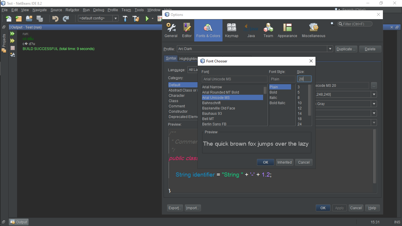Open the General options category
402x226 pixels.
(171, 30)
